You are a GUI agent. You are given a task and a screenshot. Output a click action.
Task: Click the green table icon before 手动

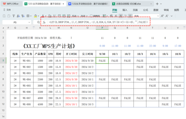click(x=64, y=16)
